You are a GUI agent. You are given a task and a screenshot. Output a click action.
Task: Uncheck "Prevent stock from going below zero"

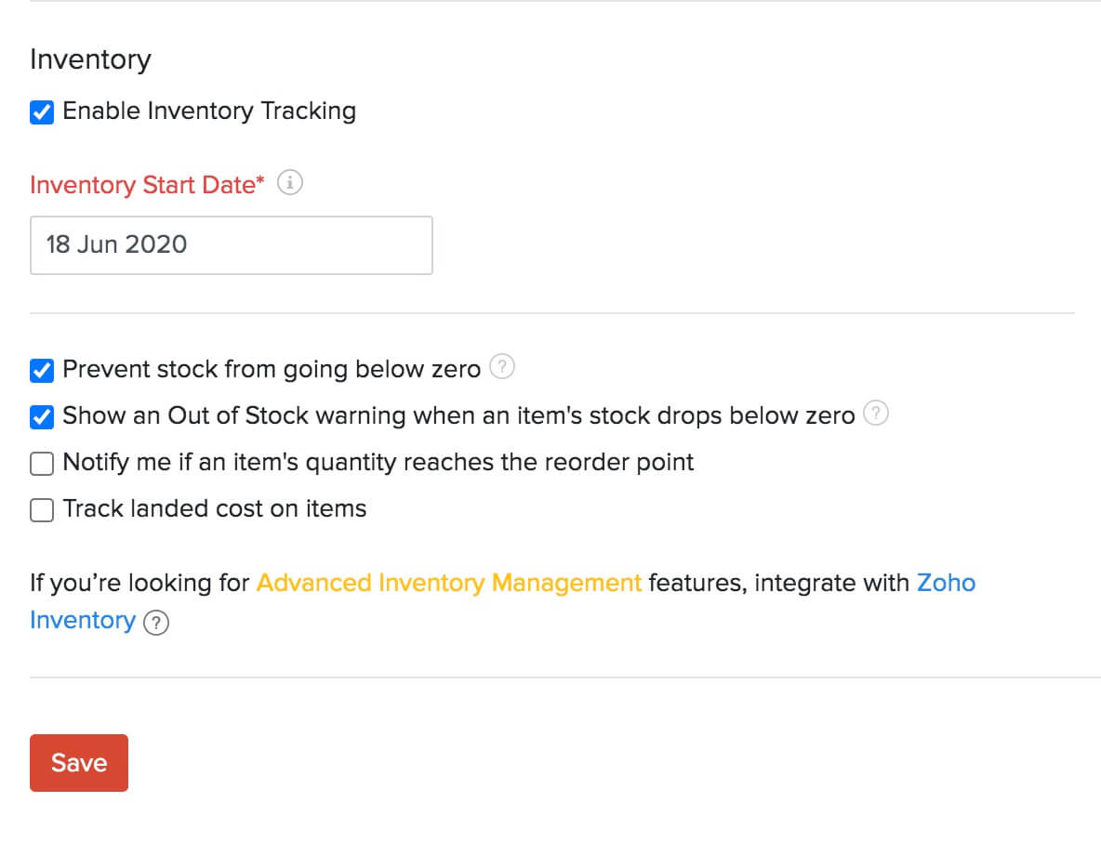pyautogui.click(x=41, y=370)
